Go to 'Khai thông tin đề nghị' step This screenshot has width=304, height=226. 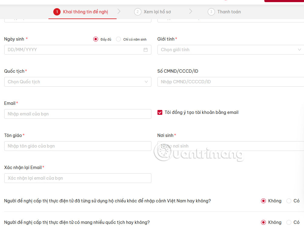click(85, 12)
